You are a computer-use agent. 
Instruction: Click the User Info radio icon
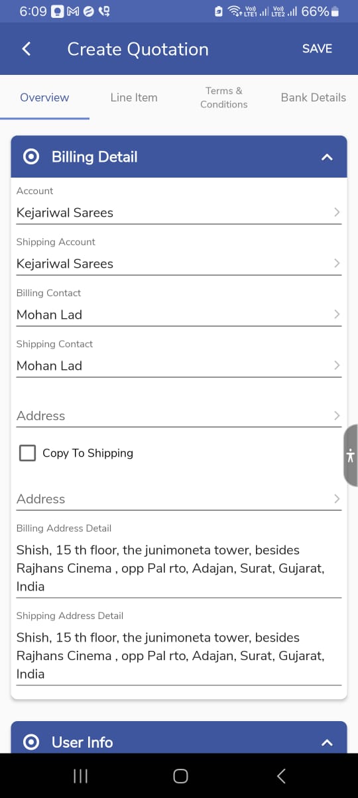pos(31,742)
